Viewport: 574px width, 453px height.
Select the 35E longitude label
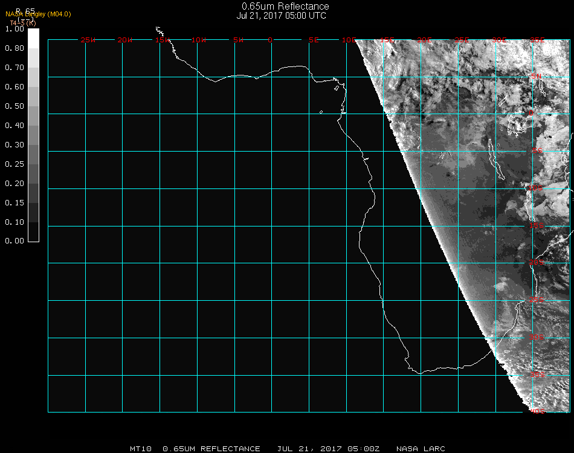click(x=537, y=40)
